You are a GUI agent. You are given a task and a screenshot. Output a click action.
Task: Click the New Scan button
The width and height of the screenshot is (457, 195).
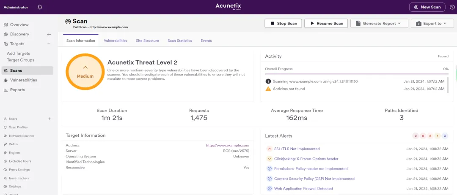coord(427,7)
